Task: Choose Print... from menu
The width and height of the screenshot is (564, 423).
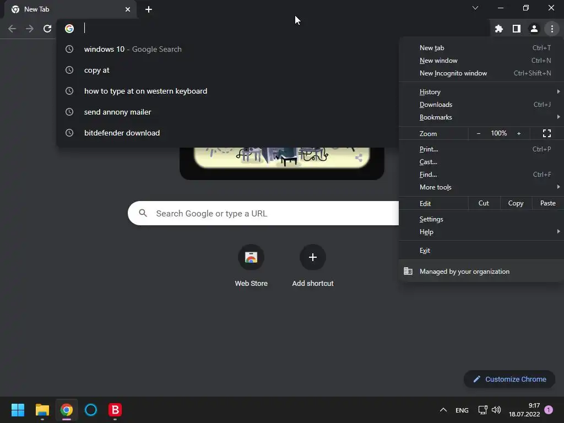Action: point(481,149)
